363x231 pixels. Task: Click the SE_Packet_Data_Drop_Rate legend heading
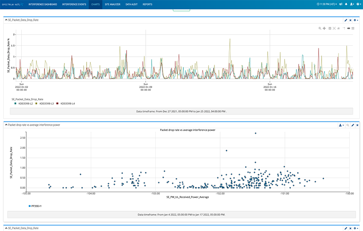[27, 99]
